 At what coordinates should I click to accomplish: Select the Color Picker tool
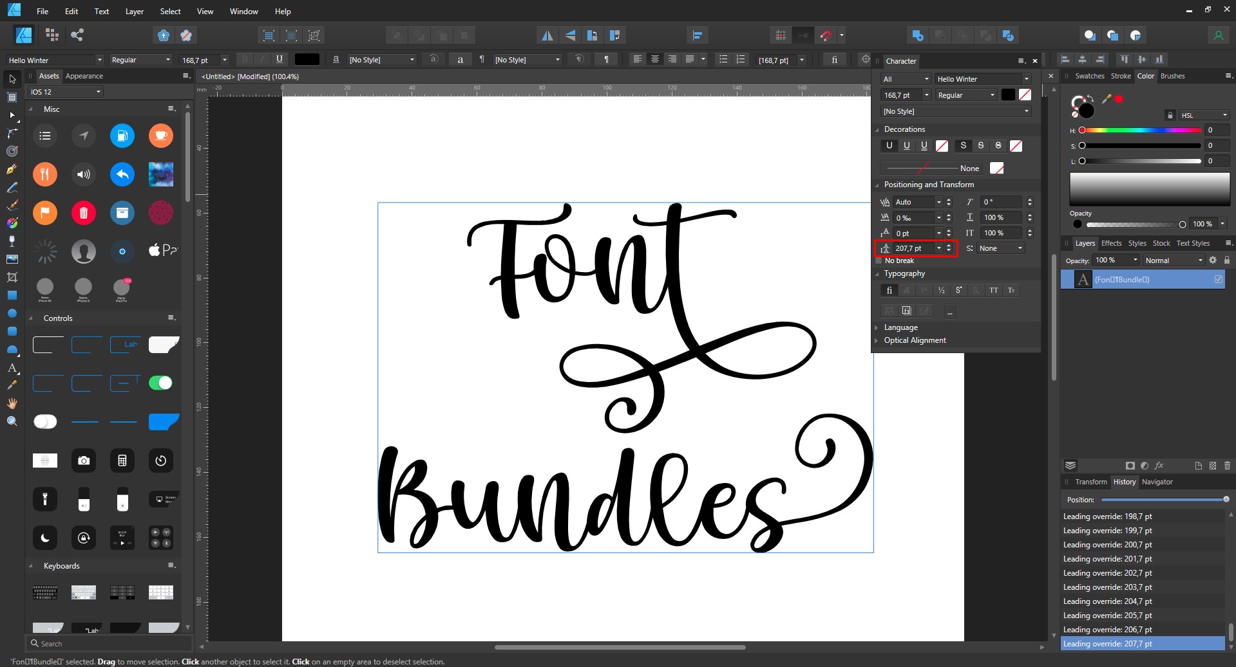pos(12,385)
